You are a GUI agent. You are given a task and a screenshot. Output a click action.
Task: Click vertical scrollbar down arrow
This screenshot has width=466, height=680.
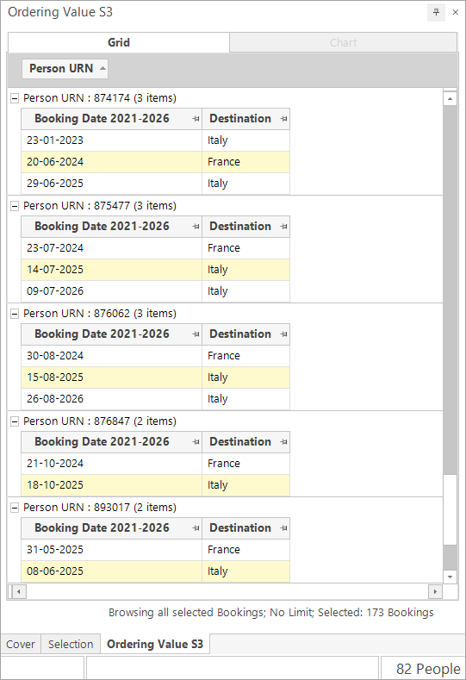[x=450, y=577]
